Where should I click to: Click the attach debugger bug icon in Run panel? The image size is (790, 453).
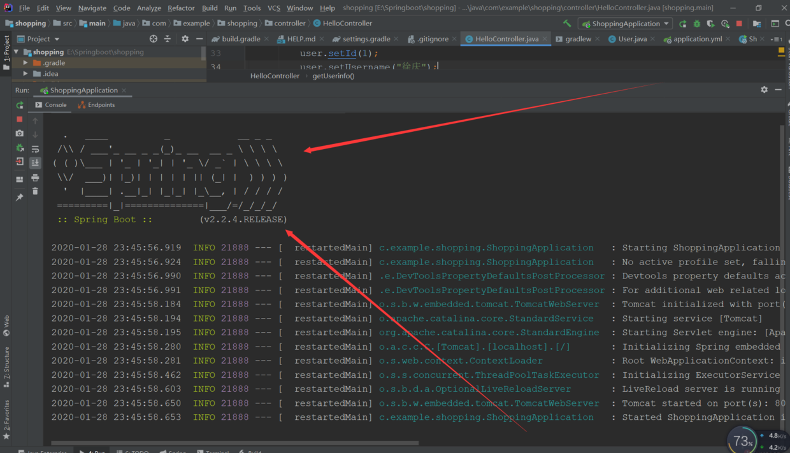click(x=20, y=148)
